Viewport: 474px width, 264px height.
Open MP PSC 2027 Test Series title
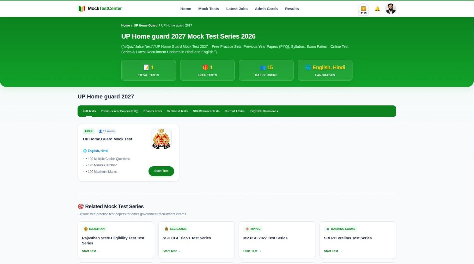pyautogui.click(x=265, y=238)
